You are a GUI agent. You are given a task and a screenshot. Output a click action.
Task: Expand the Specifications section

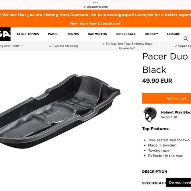tap(154, 183)
